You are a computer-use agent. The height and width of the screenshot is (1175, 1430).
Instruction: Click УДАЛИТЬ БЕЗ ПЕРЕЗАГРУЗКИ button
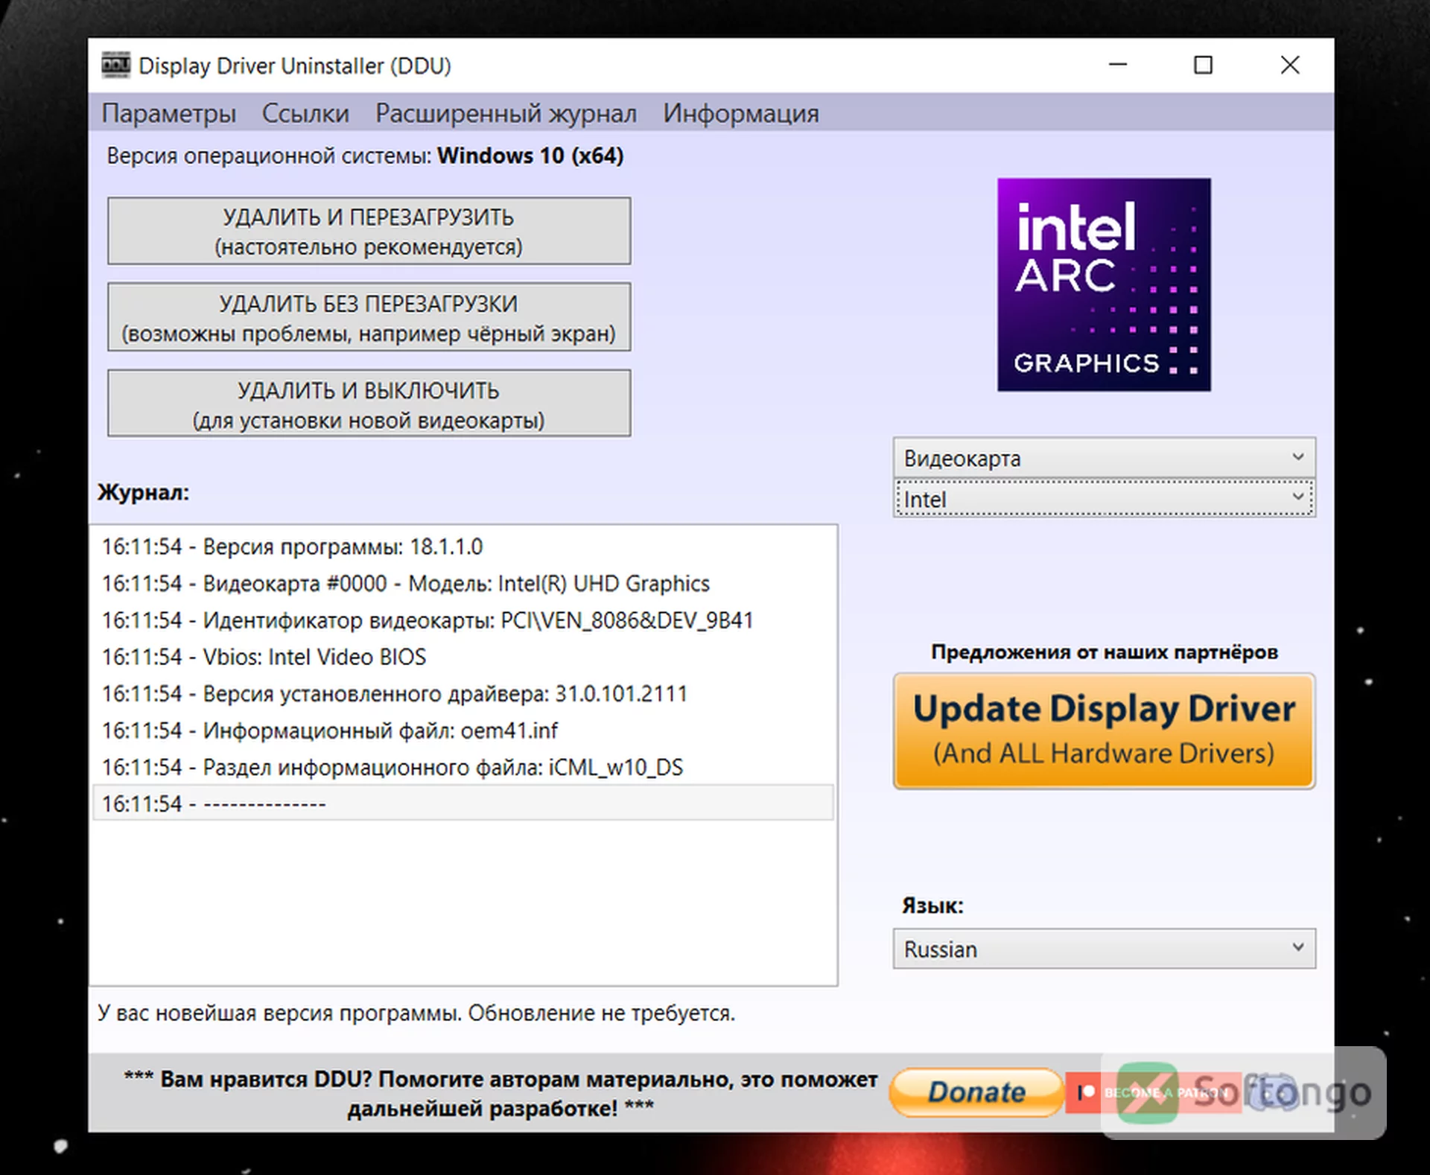click(369, 317)
